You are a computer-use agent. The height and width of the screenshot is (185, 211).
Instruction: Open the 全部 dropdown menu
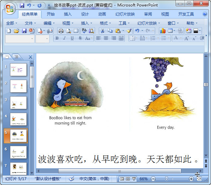pos(12,23)
